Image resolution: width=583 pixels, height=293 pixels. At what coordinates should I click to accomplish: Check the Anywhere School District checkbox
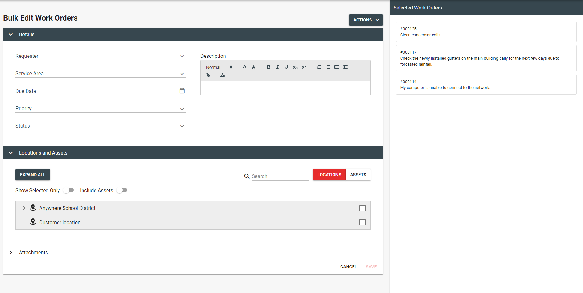[x=362, y=208]
